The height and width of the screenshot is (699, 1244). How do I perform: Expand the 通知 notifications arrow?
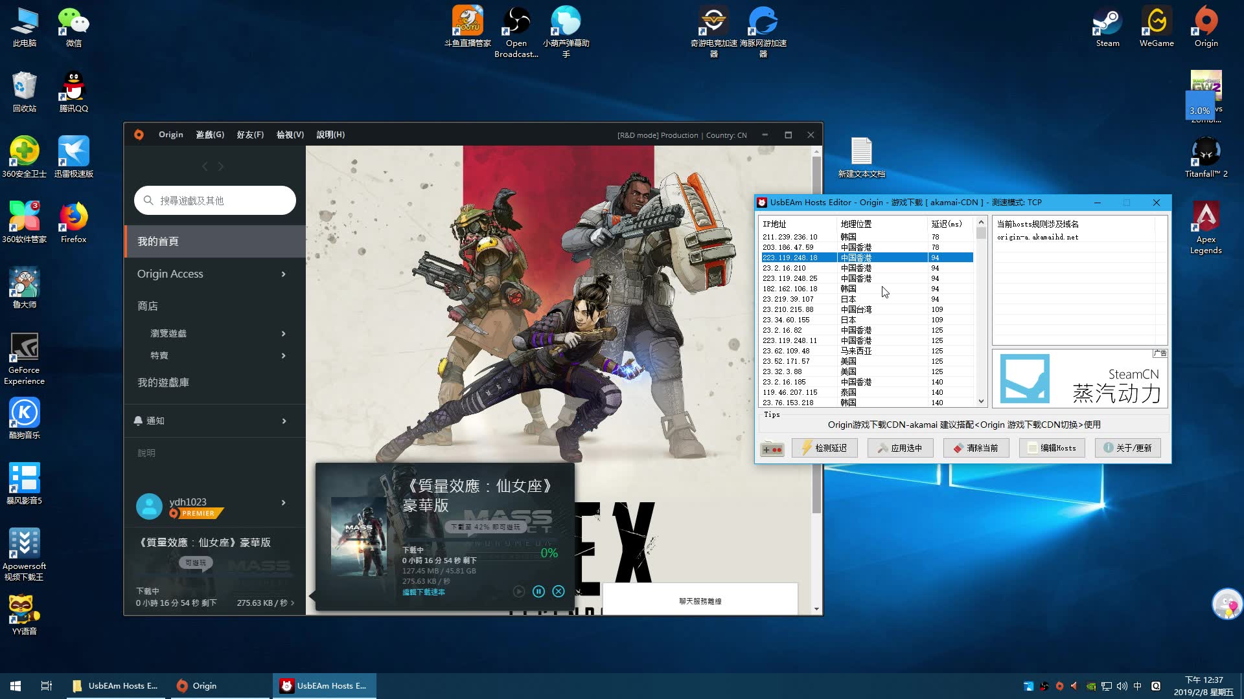tap(284, 421)
